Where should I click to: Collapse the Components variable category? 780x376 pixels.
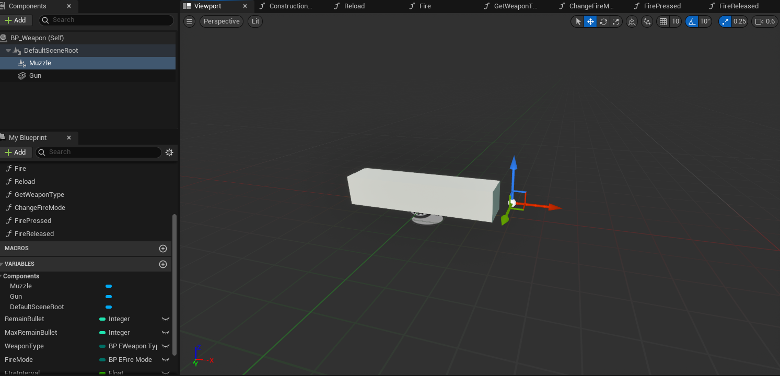pos(1,276)
